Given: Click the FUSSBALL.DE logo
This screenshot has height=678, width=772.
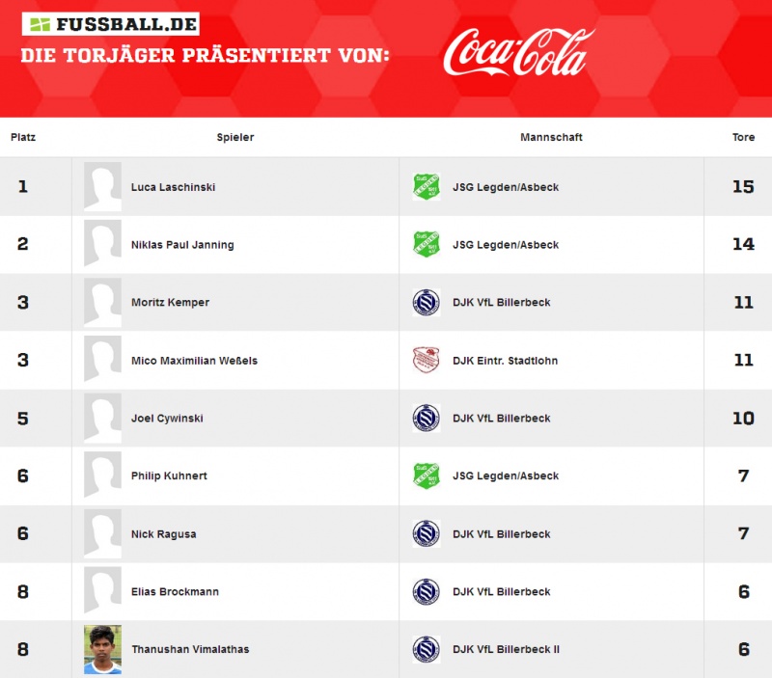Looking at the screenshot, I should coord(111,23).
